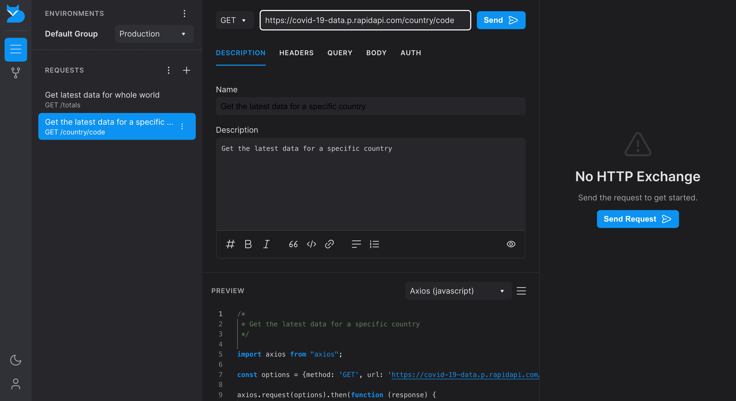Screen dimensions: 736x401
Task: Click the fox logo icon
Action: [16, 14]
